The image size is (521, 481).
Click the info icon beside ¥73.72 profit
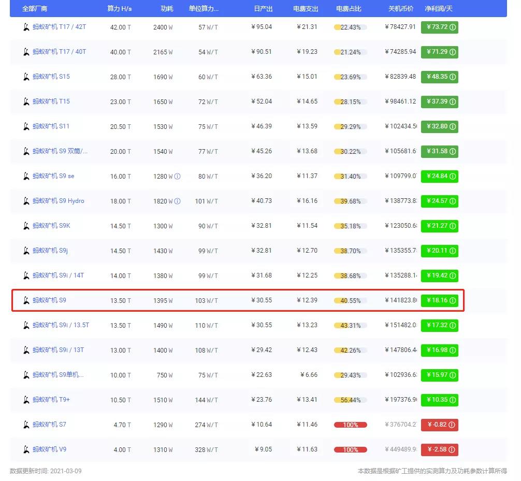pyautogui.click(x=453, y=27)
